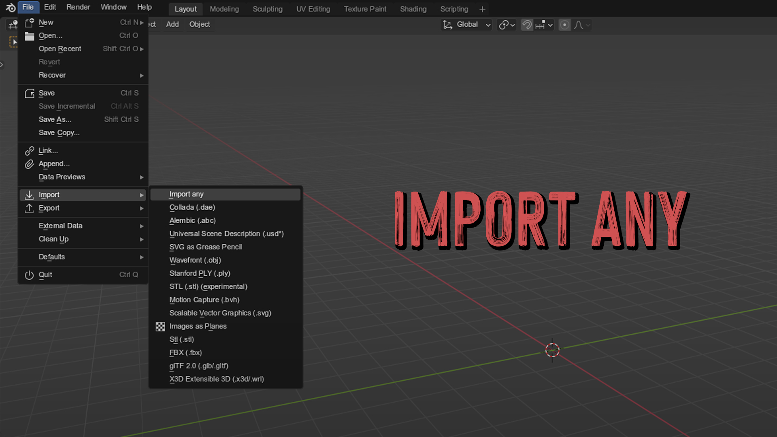Expand the snapping options dropdown arrow
The width and height of the screenshot is (777, 437).
550,25
